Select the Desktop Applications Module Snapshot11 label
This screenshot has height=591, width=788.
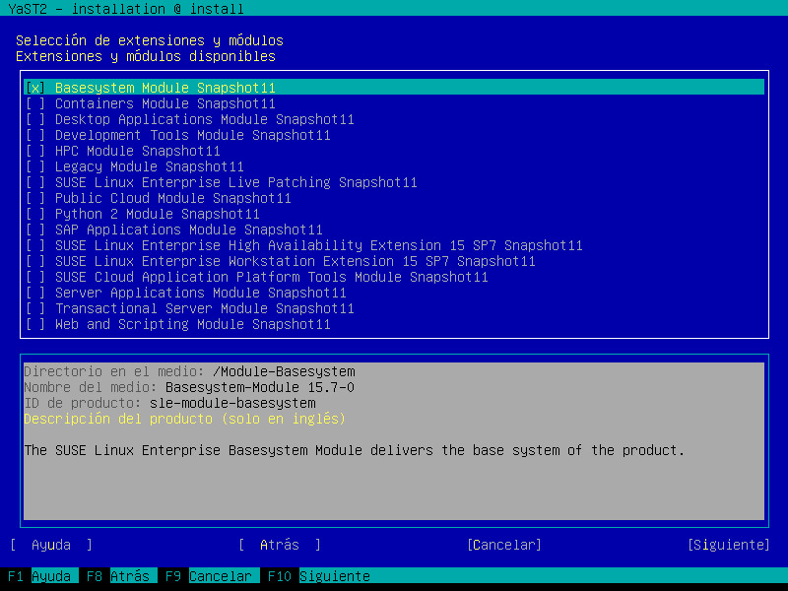205,119
